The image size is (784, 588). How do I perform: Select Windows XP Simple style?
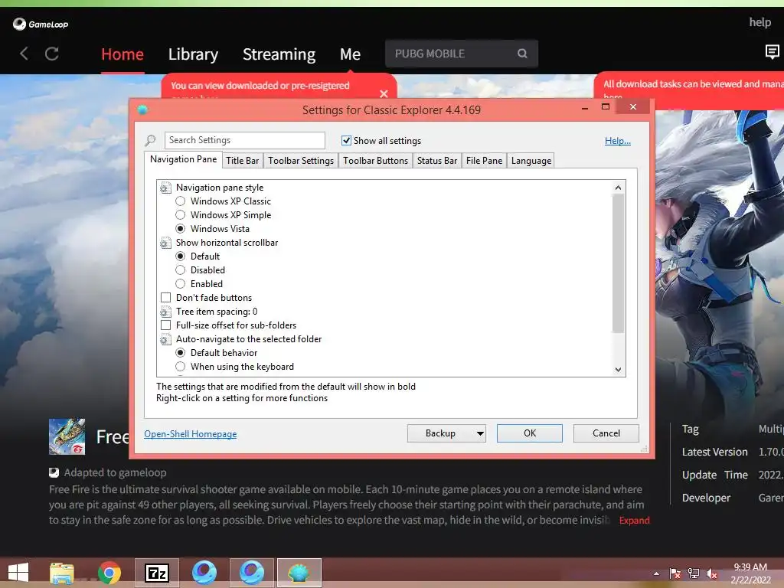(181, 215)
